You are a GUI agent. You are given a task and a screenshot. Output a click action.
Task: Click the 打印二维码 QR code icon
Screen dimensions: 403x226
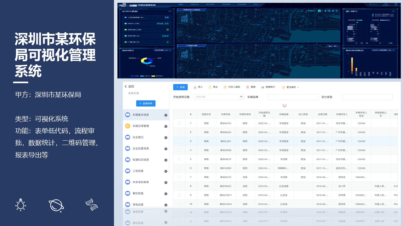pyautogui.click(x=225, y=87)
